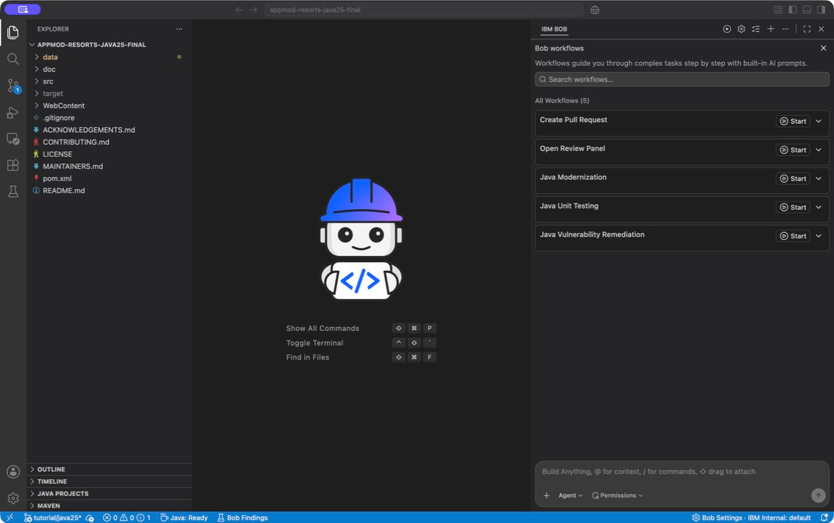Open the pom.xml file
This screenshot has width=834, height=523.
click(109, 178)
